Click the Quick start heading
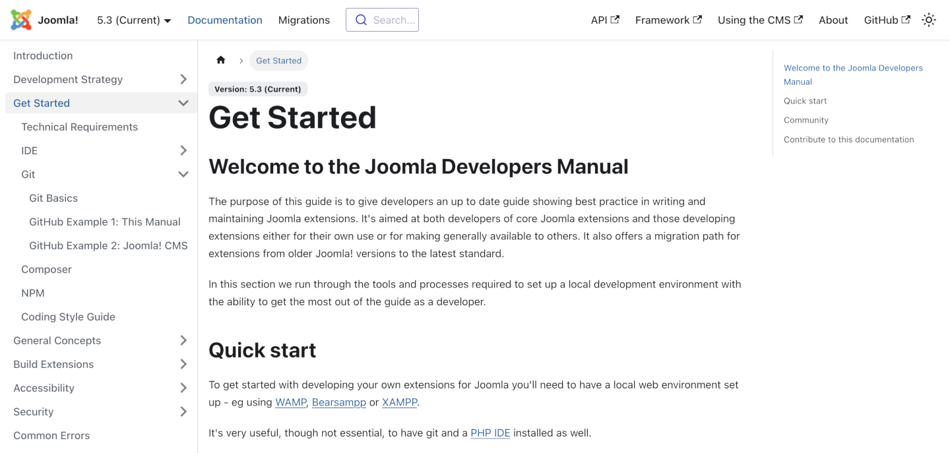This screenshot has height=453, width=950. [x=263, y=350]
